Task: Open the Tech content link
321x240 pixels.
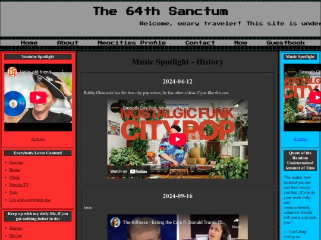Action: click(13, 192)
